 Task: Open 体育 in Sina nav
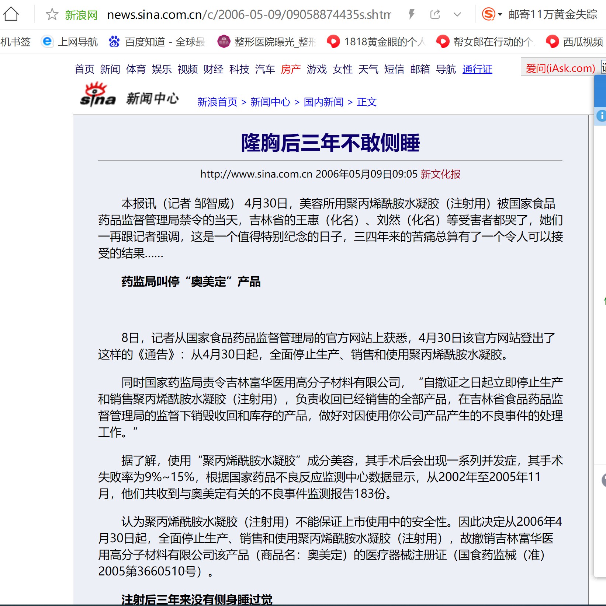coord(136,69)
